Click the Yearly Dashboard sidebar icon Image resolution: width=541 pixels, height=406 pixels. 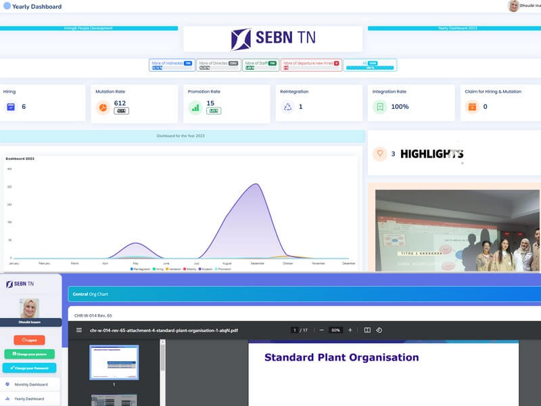[7, 399]
